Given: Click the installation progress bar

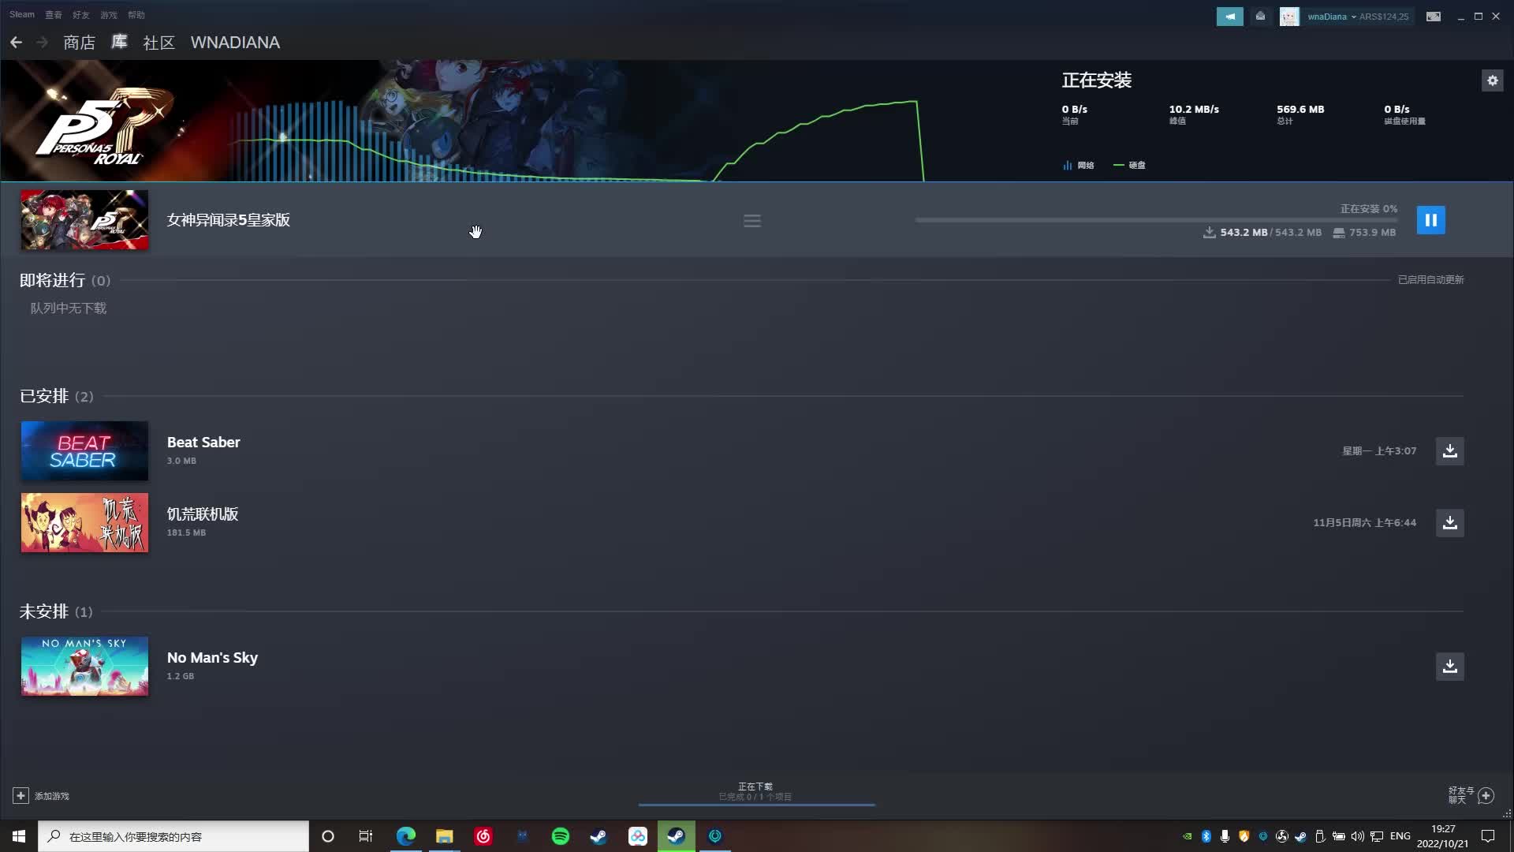Looking at the screenshot, I should click(1156, 220).
